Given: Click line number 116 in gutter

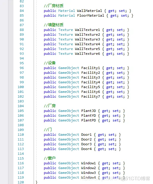Looking at the screenshot, I should coord(21,163).
